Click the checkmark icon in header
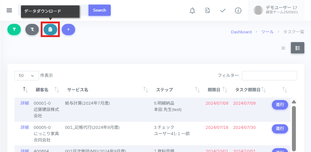The height and width of the screenshot is (152, 311). point(223,11)
